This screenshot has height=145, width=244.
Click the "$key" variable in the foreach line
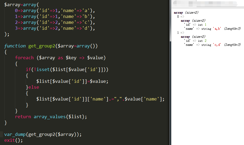tap(71, 58)
